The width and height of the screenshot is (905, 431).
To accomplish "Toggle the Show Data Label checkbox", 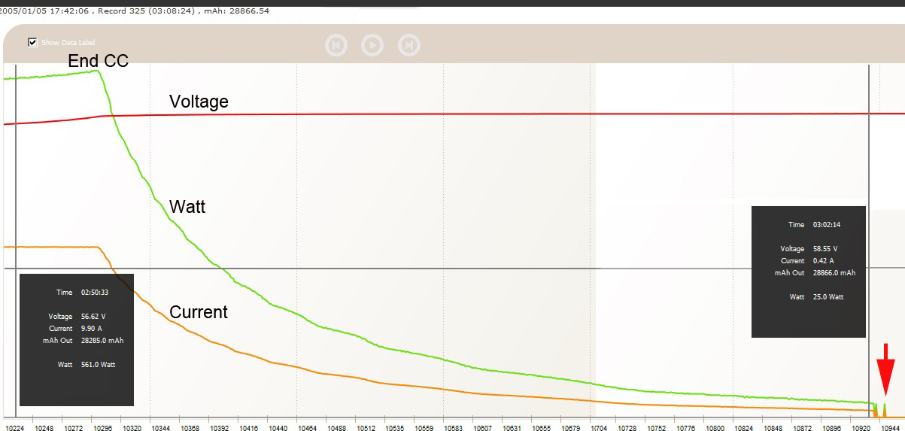I will coord(32,42).
